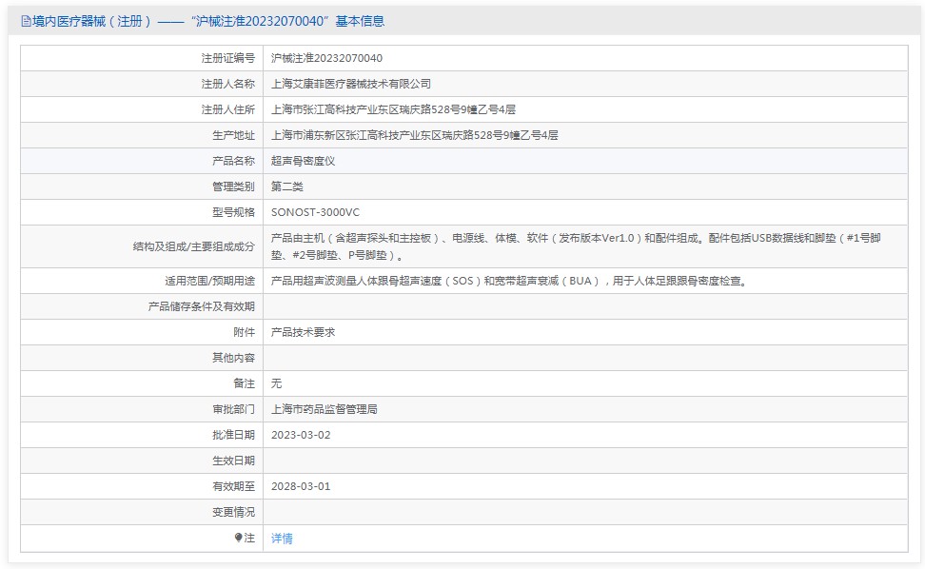Viewport: 925px width, 569px height.
Task: Click the production address value containing 浦东新区
Action: [x=414, y=135]
